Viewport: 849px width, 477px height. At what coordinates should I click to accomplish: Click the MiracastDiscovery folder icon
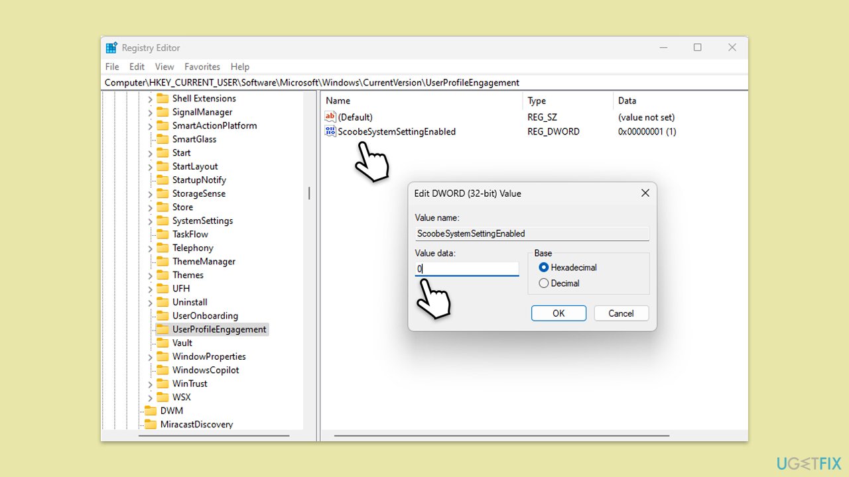(x=151, y=424)
